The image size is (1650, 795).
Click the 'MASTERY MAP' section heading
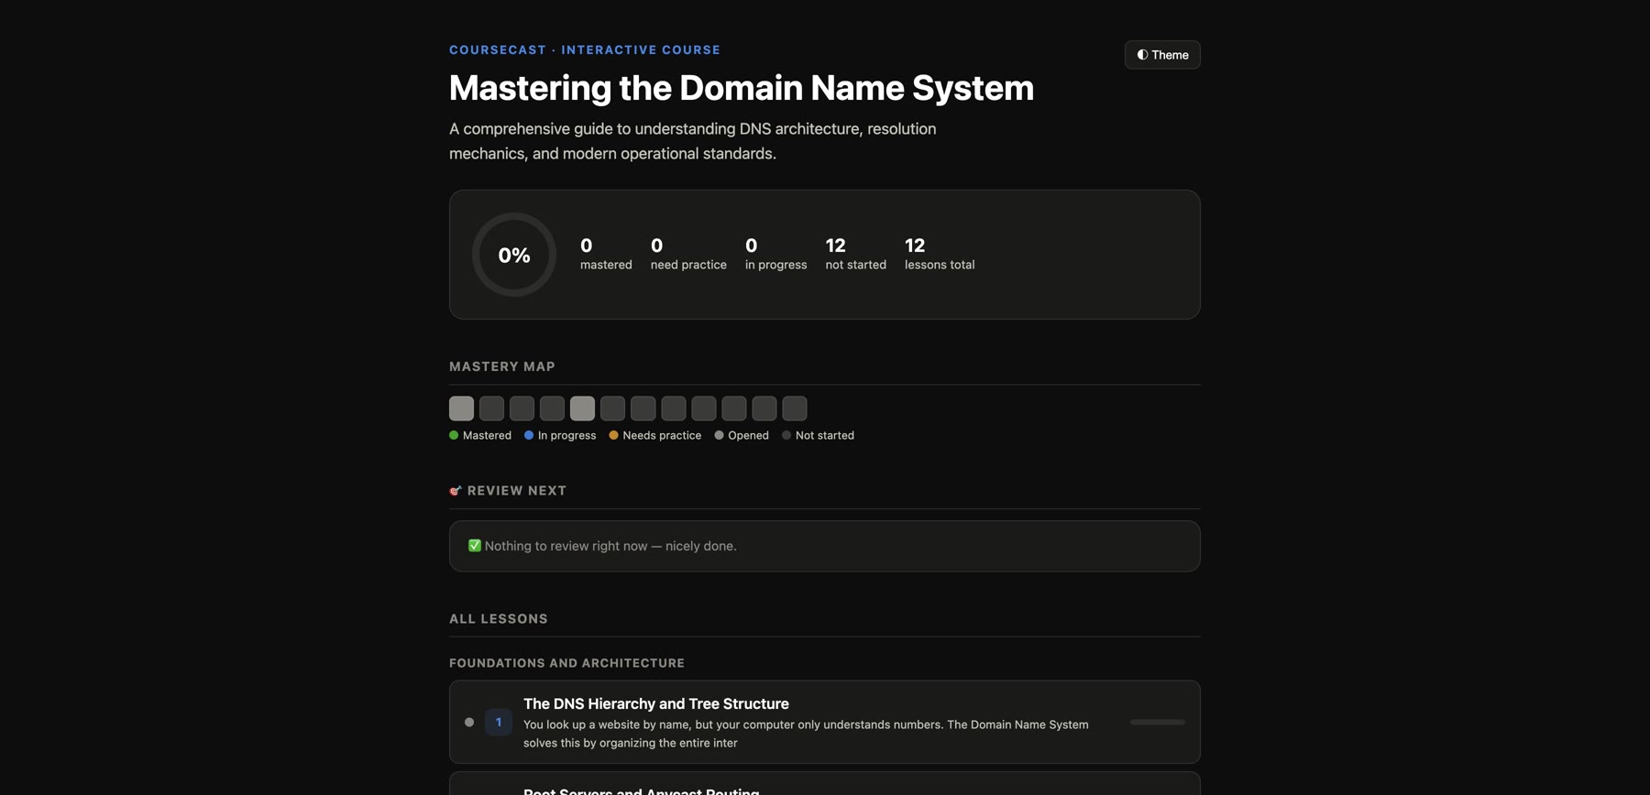tap(502, 366)
